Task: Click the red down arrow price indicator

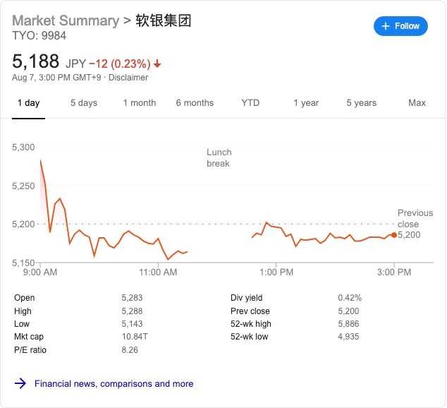Action: (x=157, y=64)
